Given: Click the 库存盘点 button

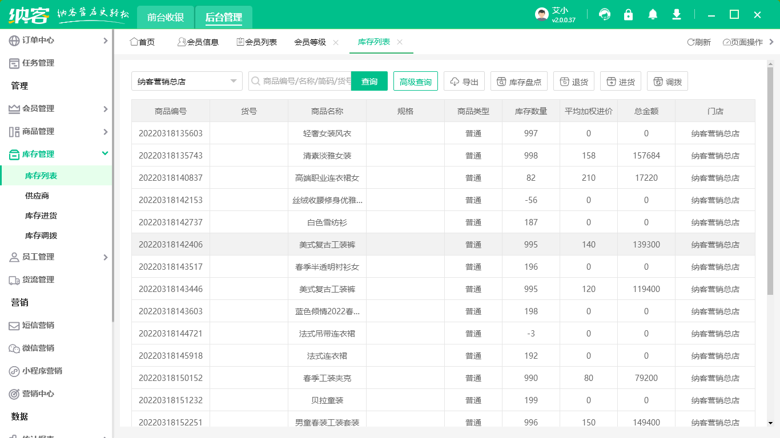Looking at the screenshot, I should (x=519, y=81).
